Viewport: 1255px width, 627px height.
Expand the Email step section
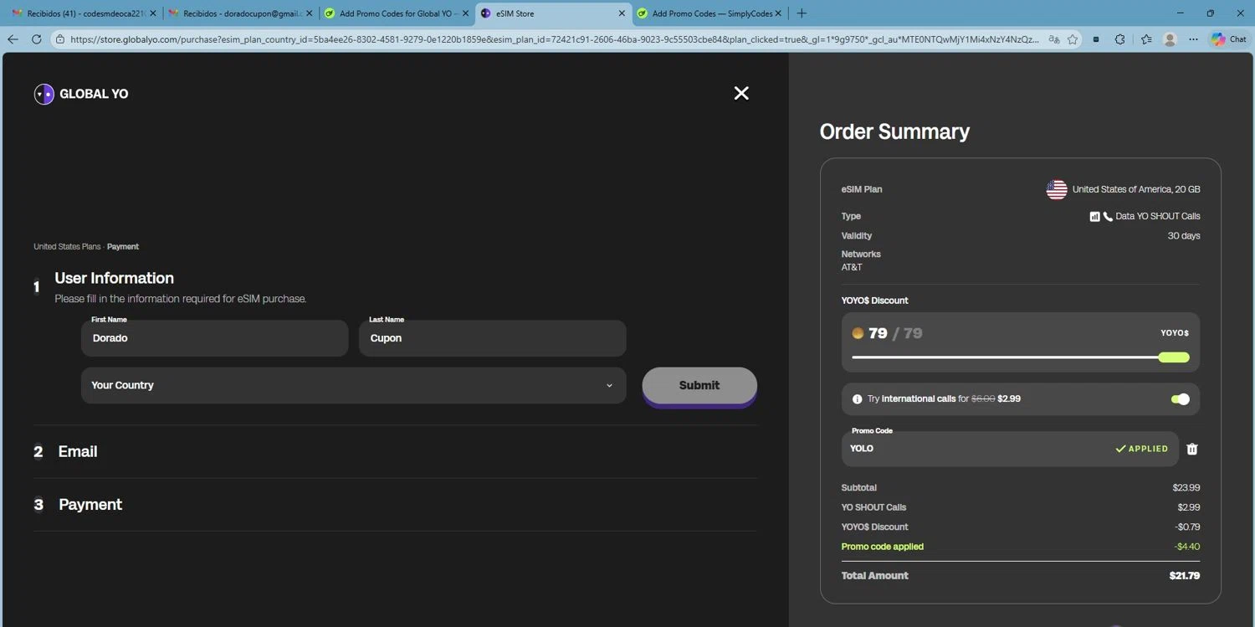(395, 452)
